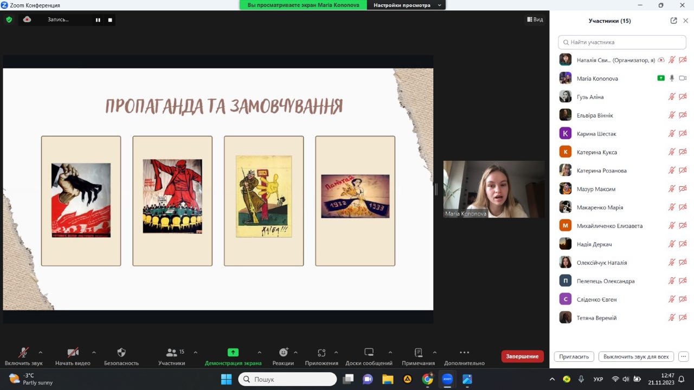Open the View (Вид) layout menu

pos(535,19)
